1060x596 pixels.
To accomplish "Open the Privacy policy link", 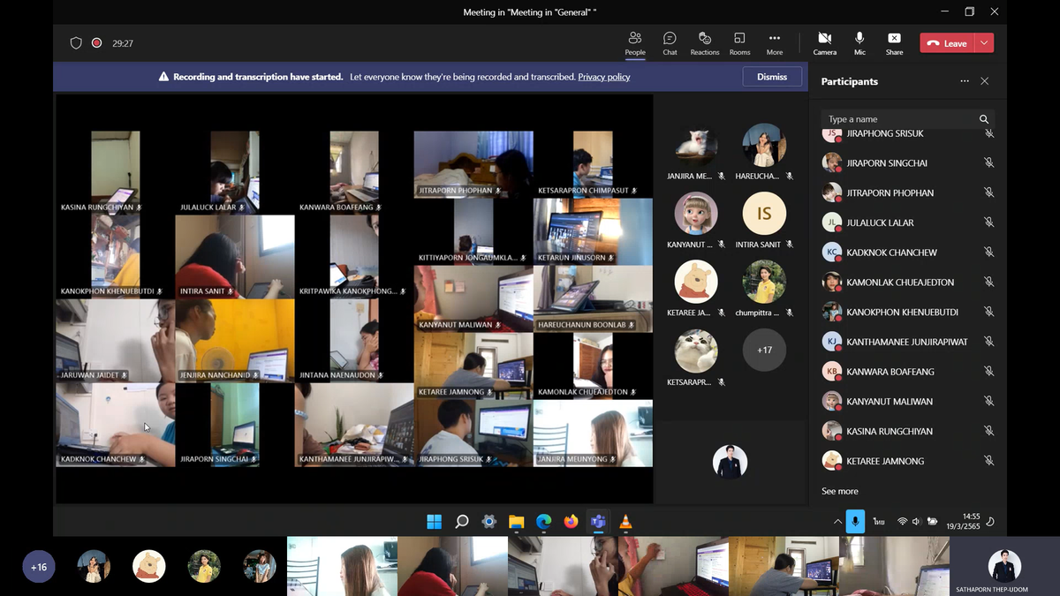I will coord(604,77).
